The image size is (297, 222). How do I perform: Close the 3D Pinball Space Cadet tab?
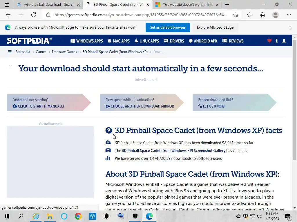(148, 5)
